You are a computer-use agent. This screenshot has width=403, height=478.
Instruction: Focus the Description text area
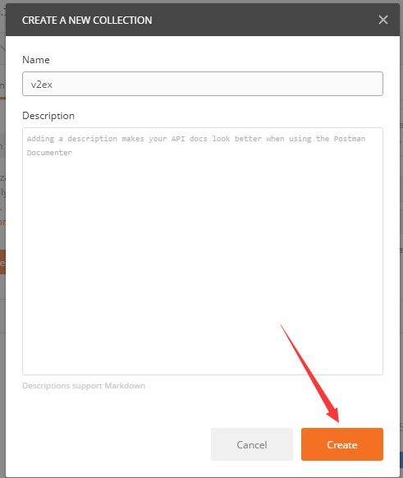(x=203, y=251)
